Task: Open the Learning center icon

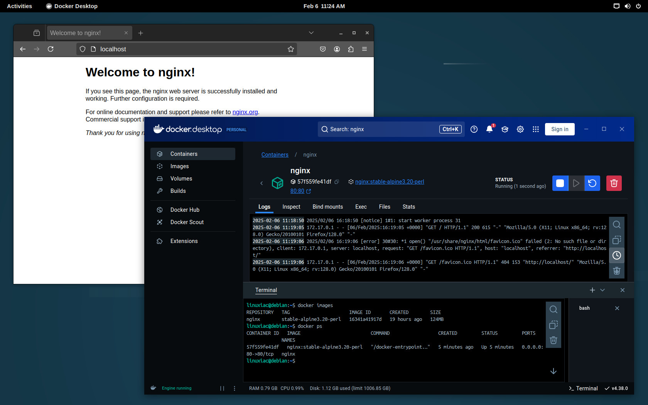Action: coord(505,129)
